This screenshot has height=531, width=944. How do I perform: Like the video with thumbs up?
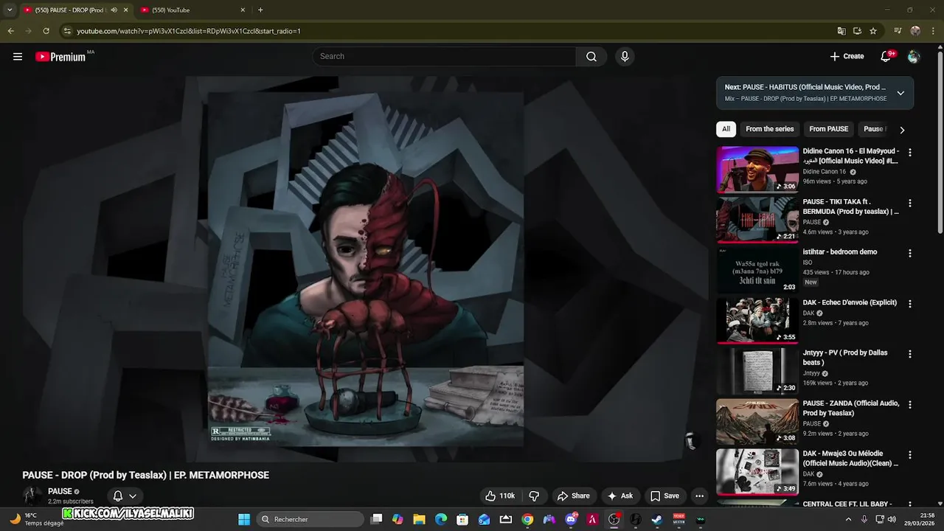tap(500, 496)
